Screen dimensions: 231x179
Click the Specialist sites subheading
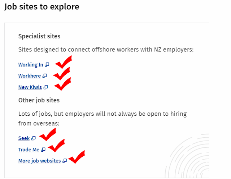39,36
